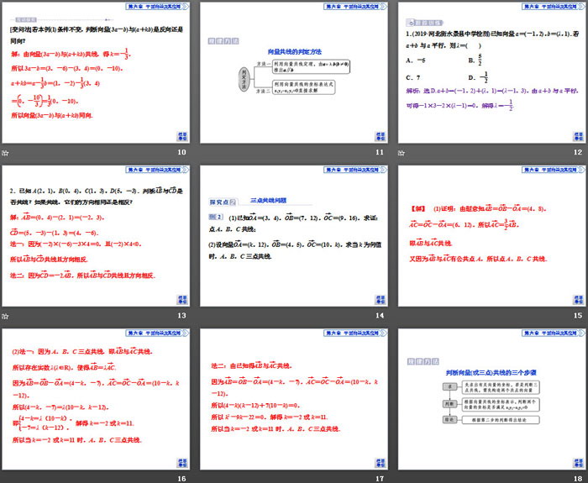Viewport: 588px width, 483px height.
Task: Select the slide 14 thumbnail
Action: coord(294,236)
